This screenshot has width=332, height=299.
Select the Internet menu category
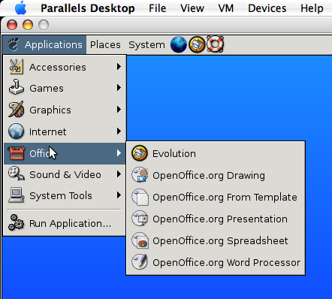(65, 131)
